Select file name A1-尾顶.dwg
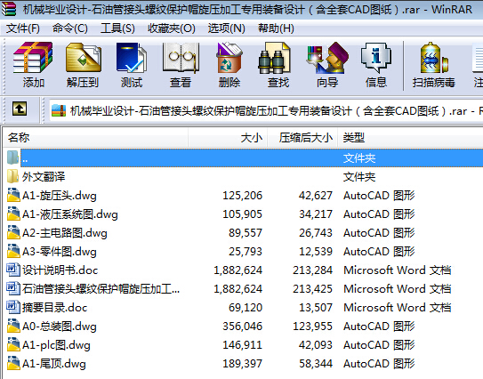Image resolution: width=483 pixels, height=379 pixels. click(x=54, y=364)
